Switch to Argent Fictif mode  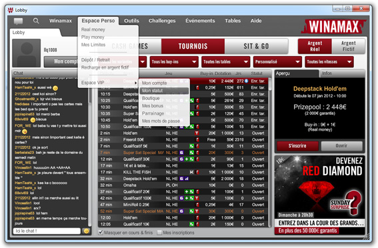tap(349, 46)
